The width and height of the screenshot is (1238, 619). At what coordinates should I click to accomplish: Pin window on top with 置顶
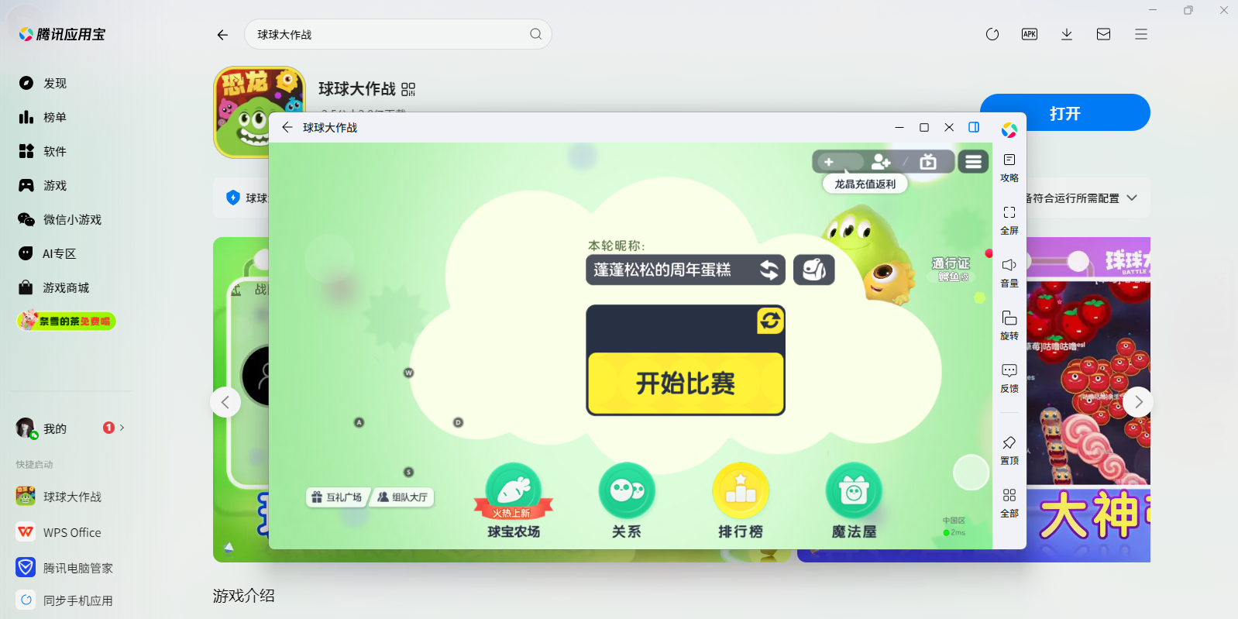[x=1009, y=443]
